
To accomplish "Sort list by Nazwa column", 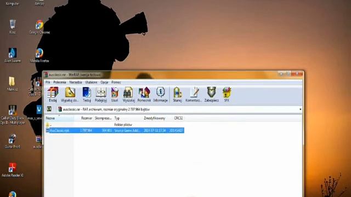I will click(59, 118).
